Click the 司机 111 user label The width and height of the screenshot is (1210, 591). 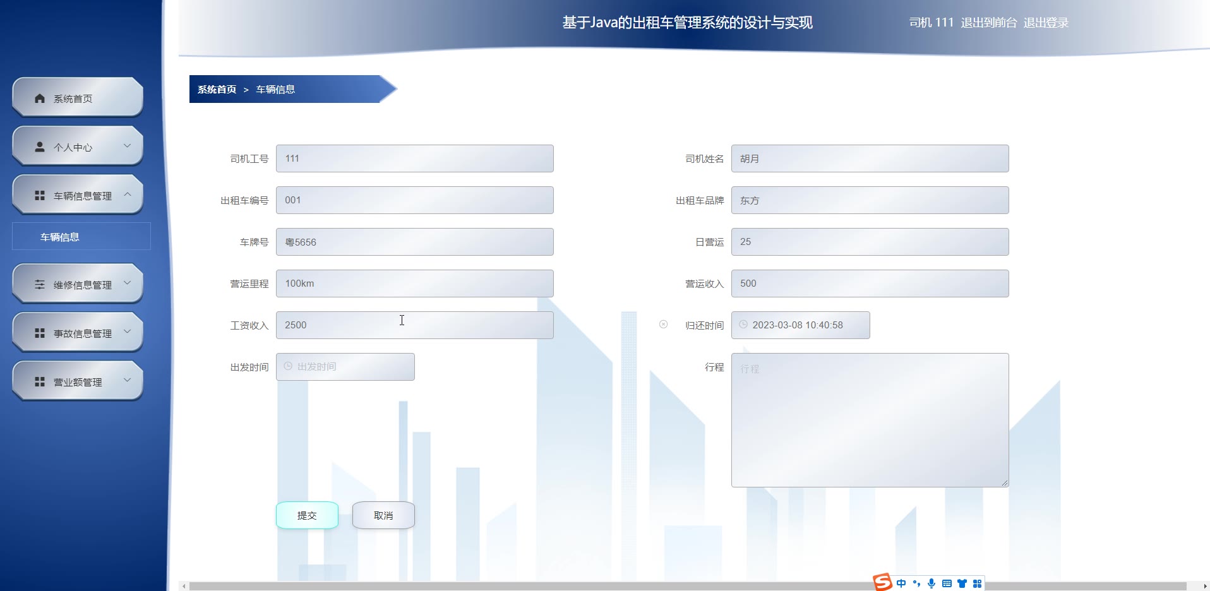tap(931, 23)
